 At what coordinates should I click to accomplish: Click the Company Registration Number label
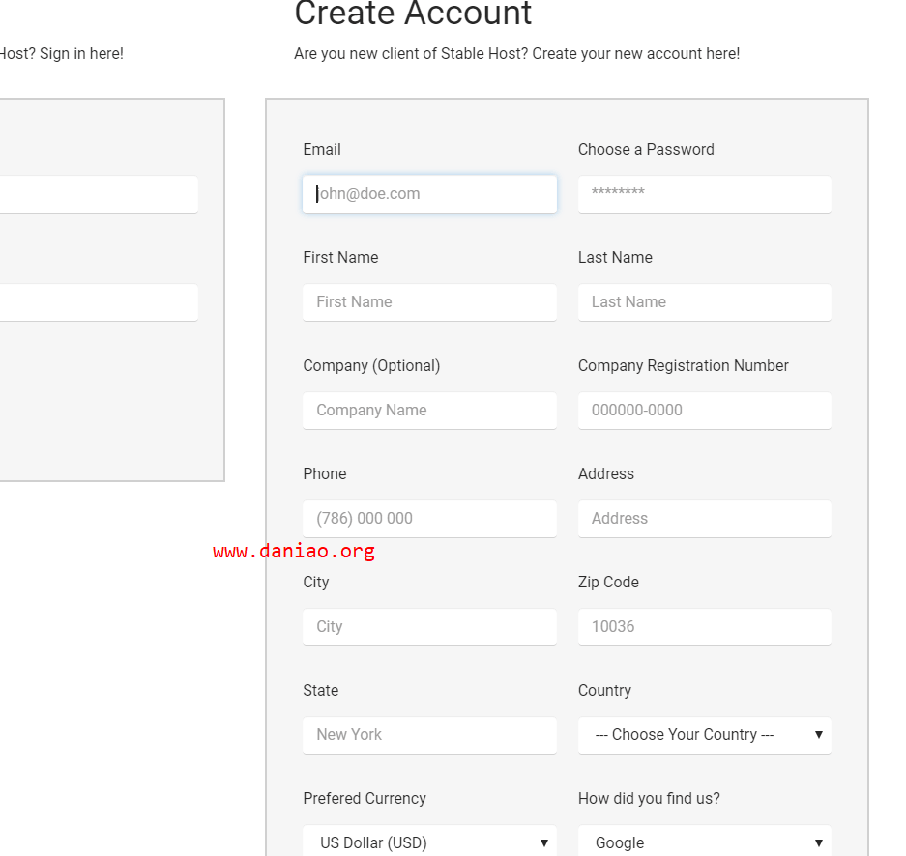683,366
